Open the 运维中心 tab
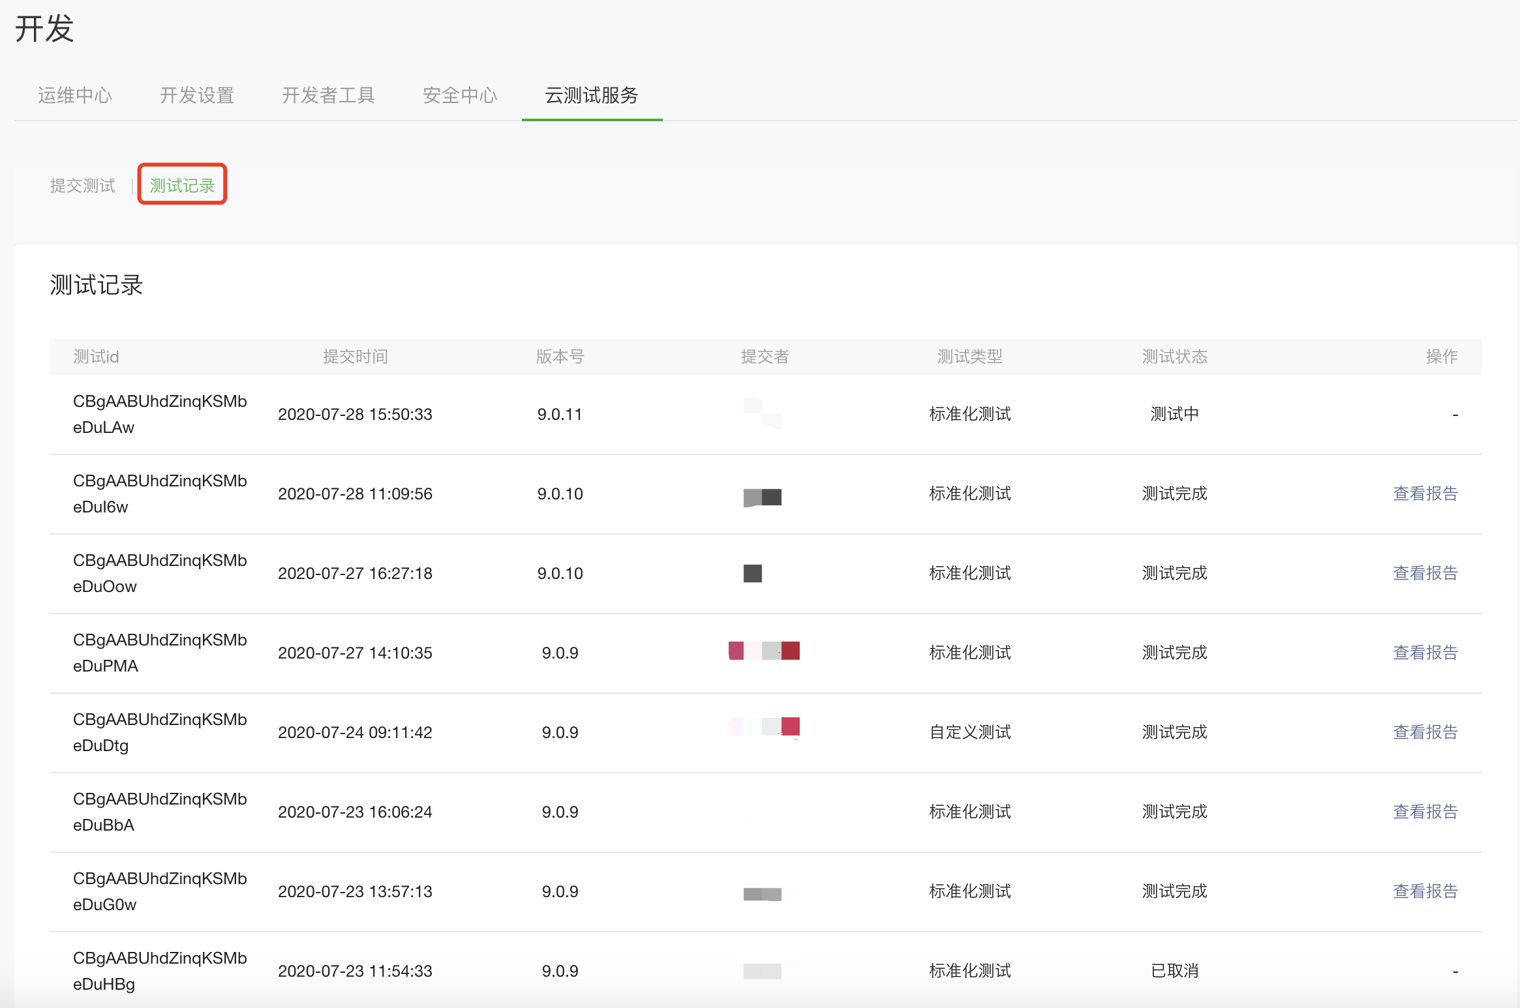Screen dimensions: 1520x1008 [75, 95]
